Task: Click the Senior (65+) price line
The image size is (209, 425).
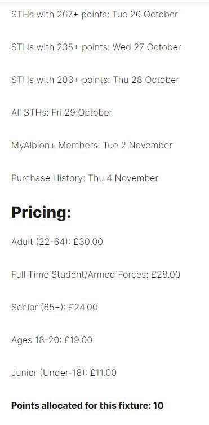Action: (54, 308)
